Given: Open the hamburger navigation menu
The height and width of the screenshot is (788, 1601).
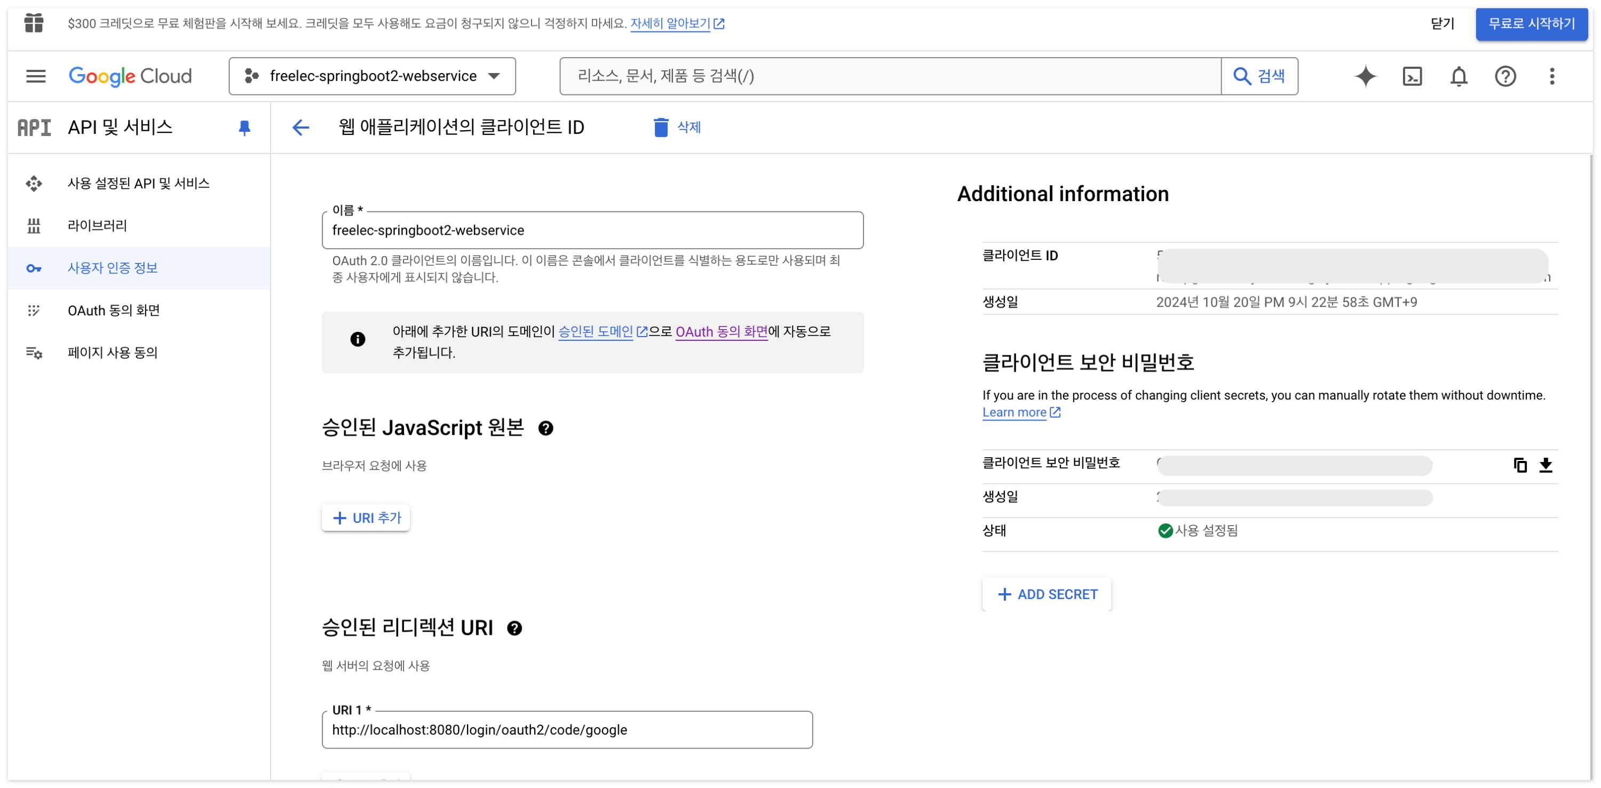Looking at the screenshot, I should click(x=35, y=76).
